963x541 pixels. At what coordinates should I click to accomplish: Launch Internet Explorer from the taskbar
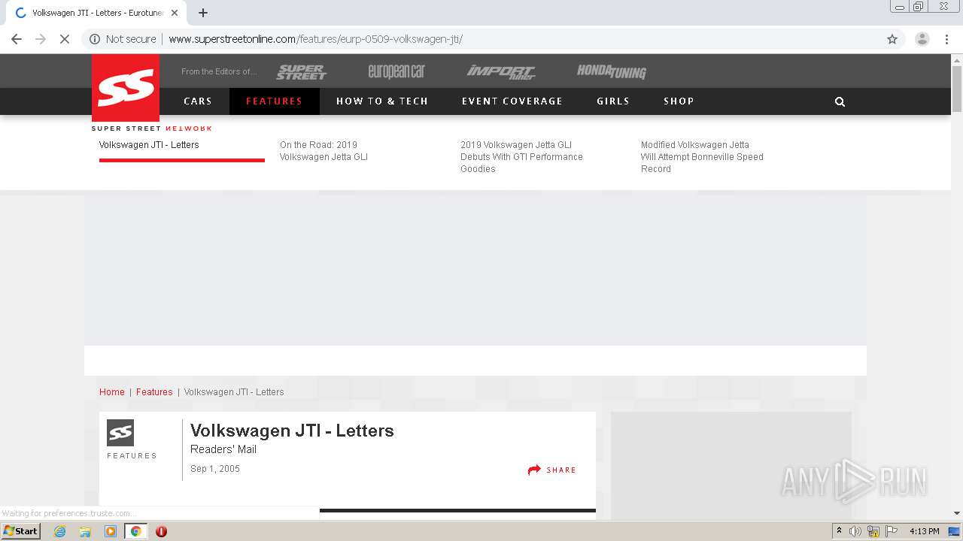coord(60,531)
